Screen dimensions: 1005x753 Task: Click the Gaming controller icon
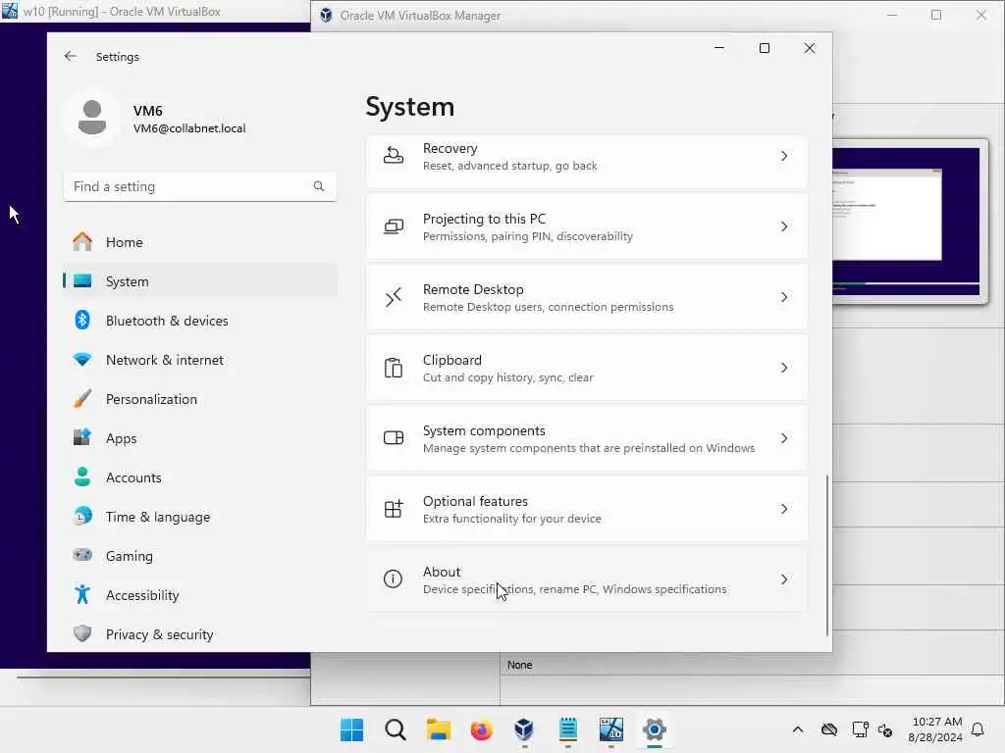pyautogui.click(x=82, y=555)
